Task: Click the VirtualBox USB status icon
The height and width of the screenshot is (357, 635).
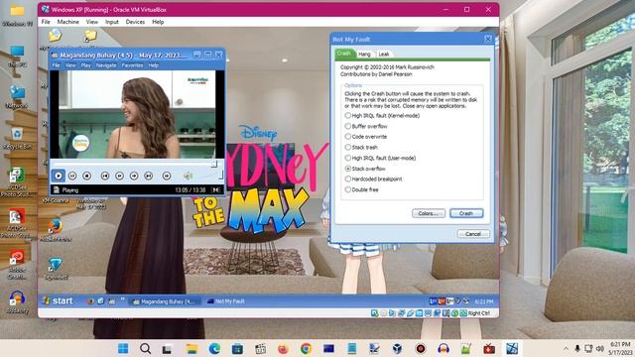Action: pos(410,313)
